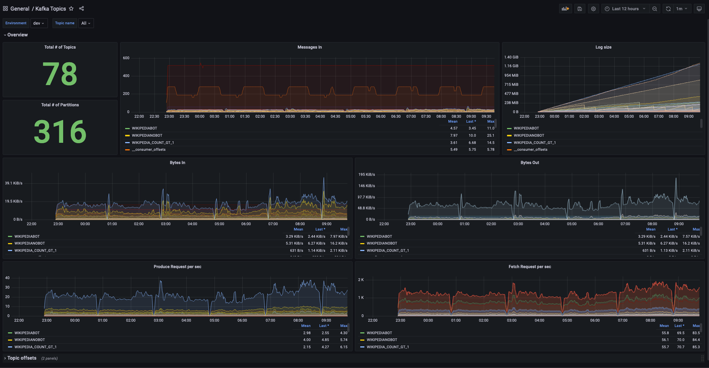
Task: Toggle WIKIPEDIANOBOT series in Messages In legend
Action: coord(147,136)
